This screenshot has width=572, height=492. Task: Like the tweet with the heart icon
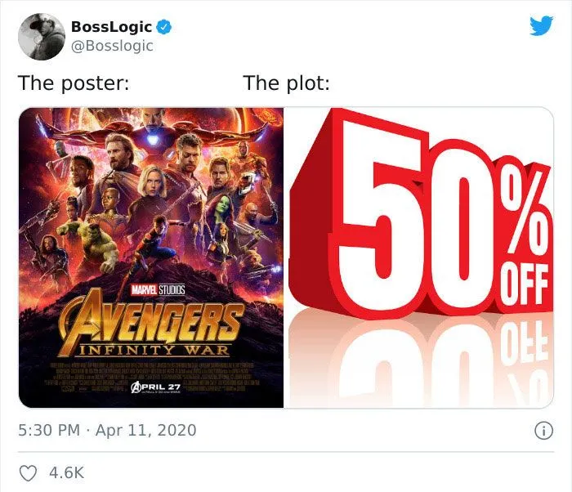pos(28,473)
